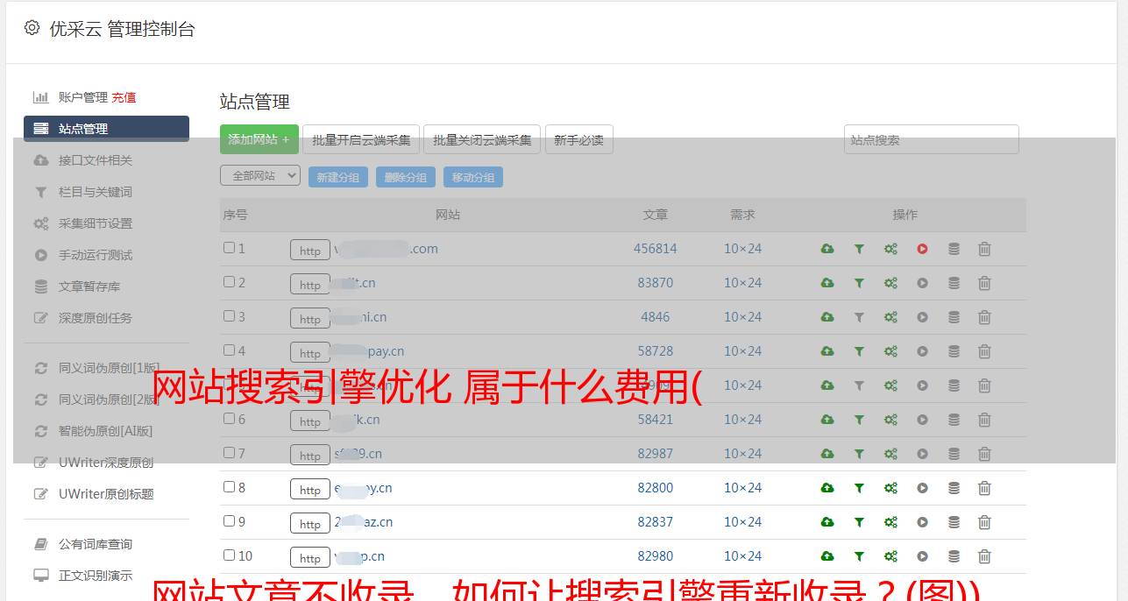Go to 文章暂存库 in the sidebar

89,286
